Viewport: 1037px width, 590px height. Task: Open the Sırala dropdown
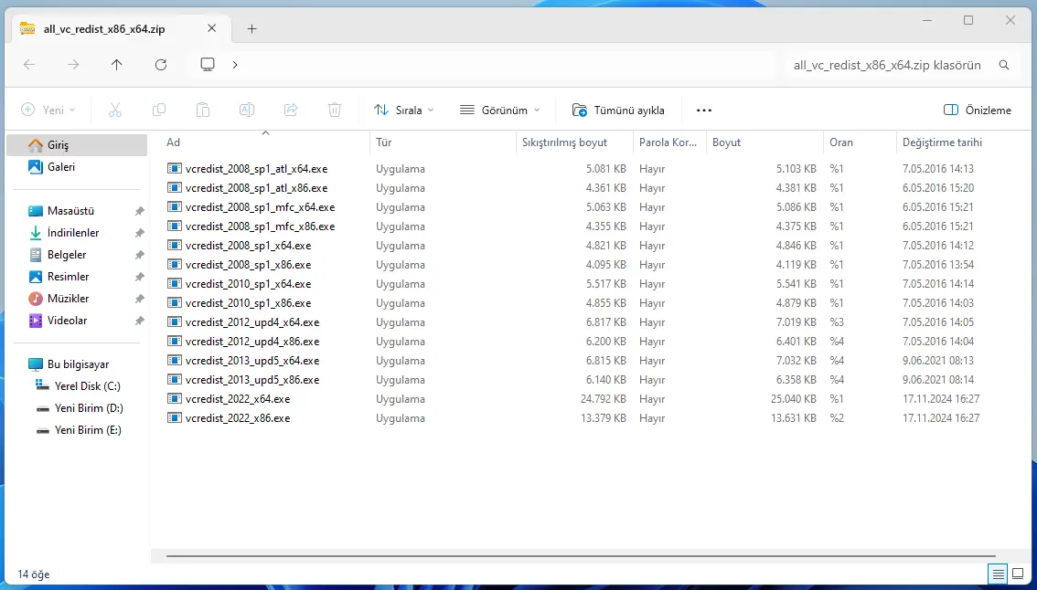pos(403,110)
